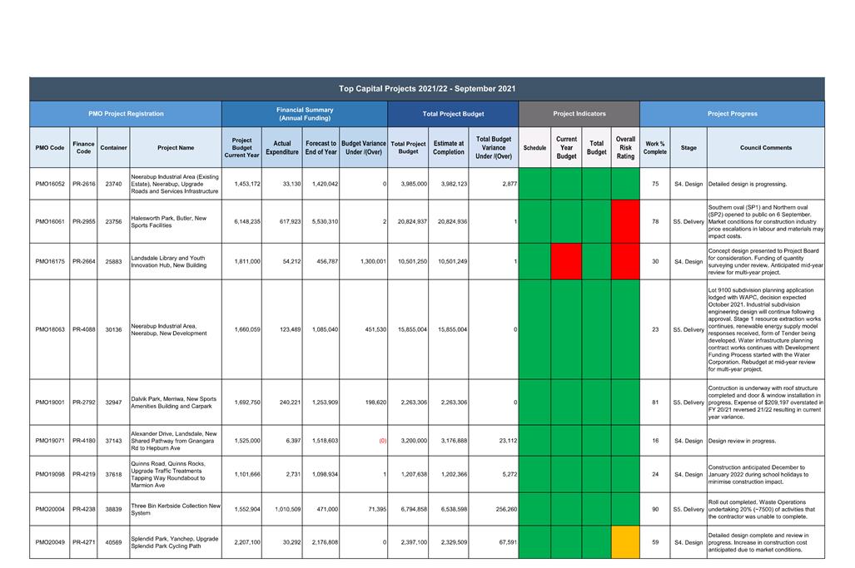855x568 pixels.
Task: Click the title 'Top Capital Projects 2021/22 - September 2021'
Action: (x=427, y=88)
